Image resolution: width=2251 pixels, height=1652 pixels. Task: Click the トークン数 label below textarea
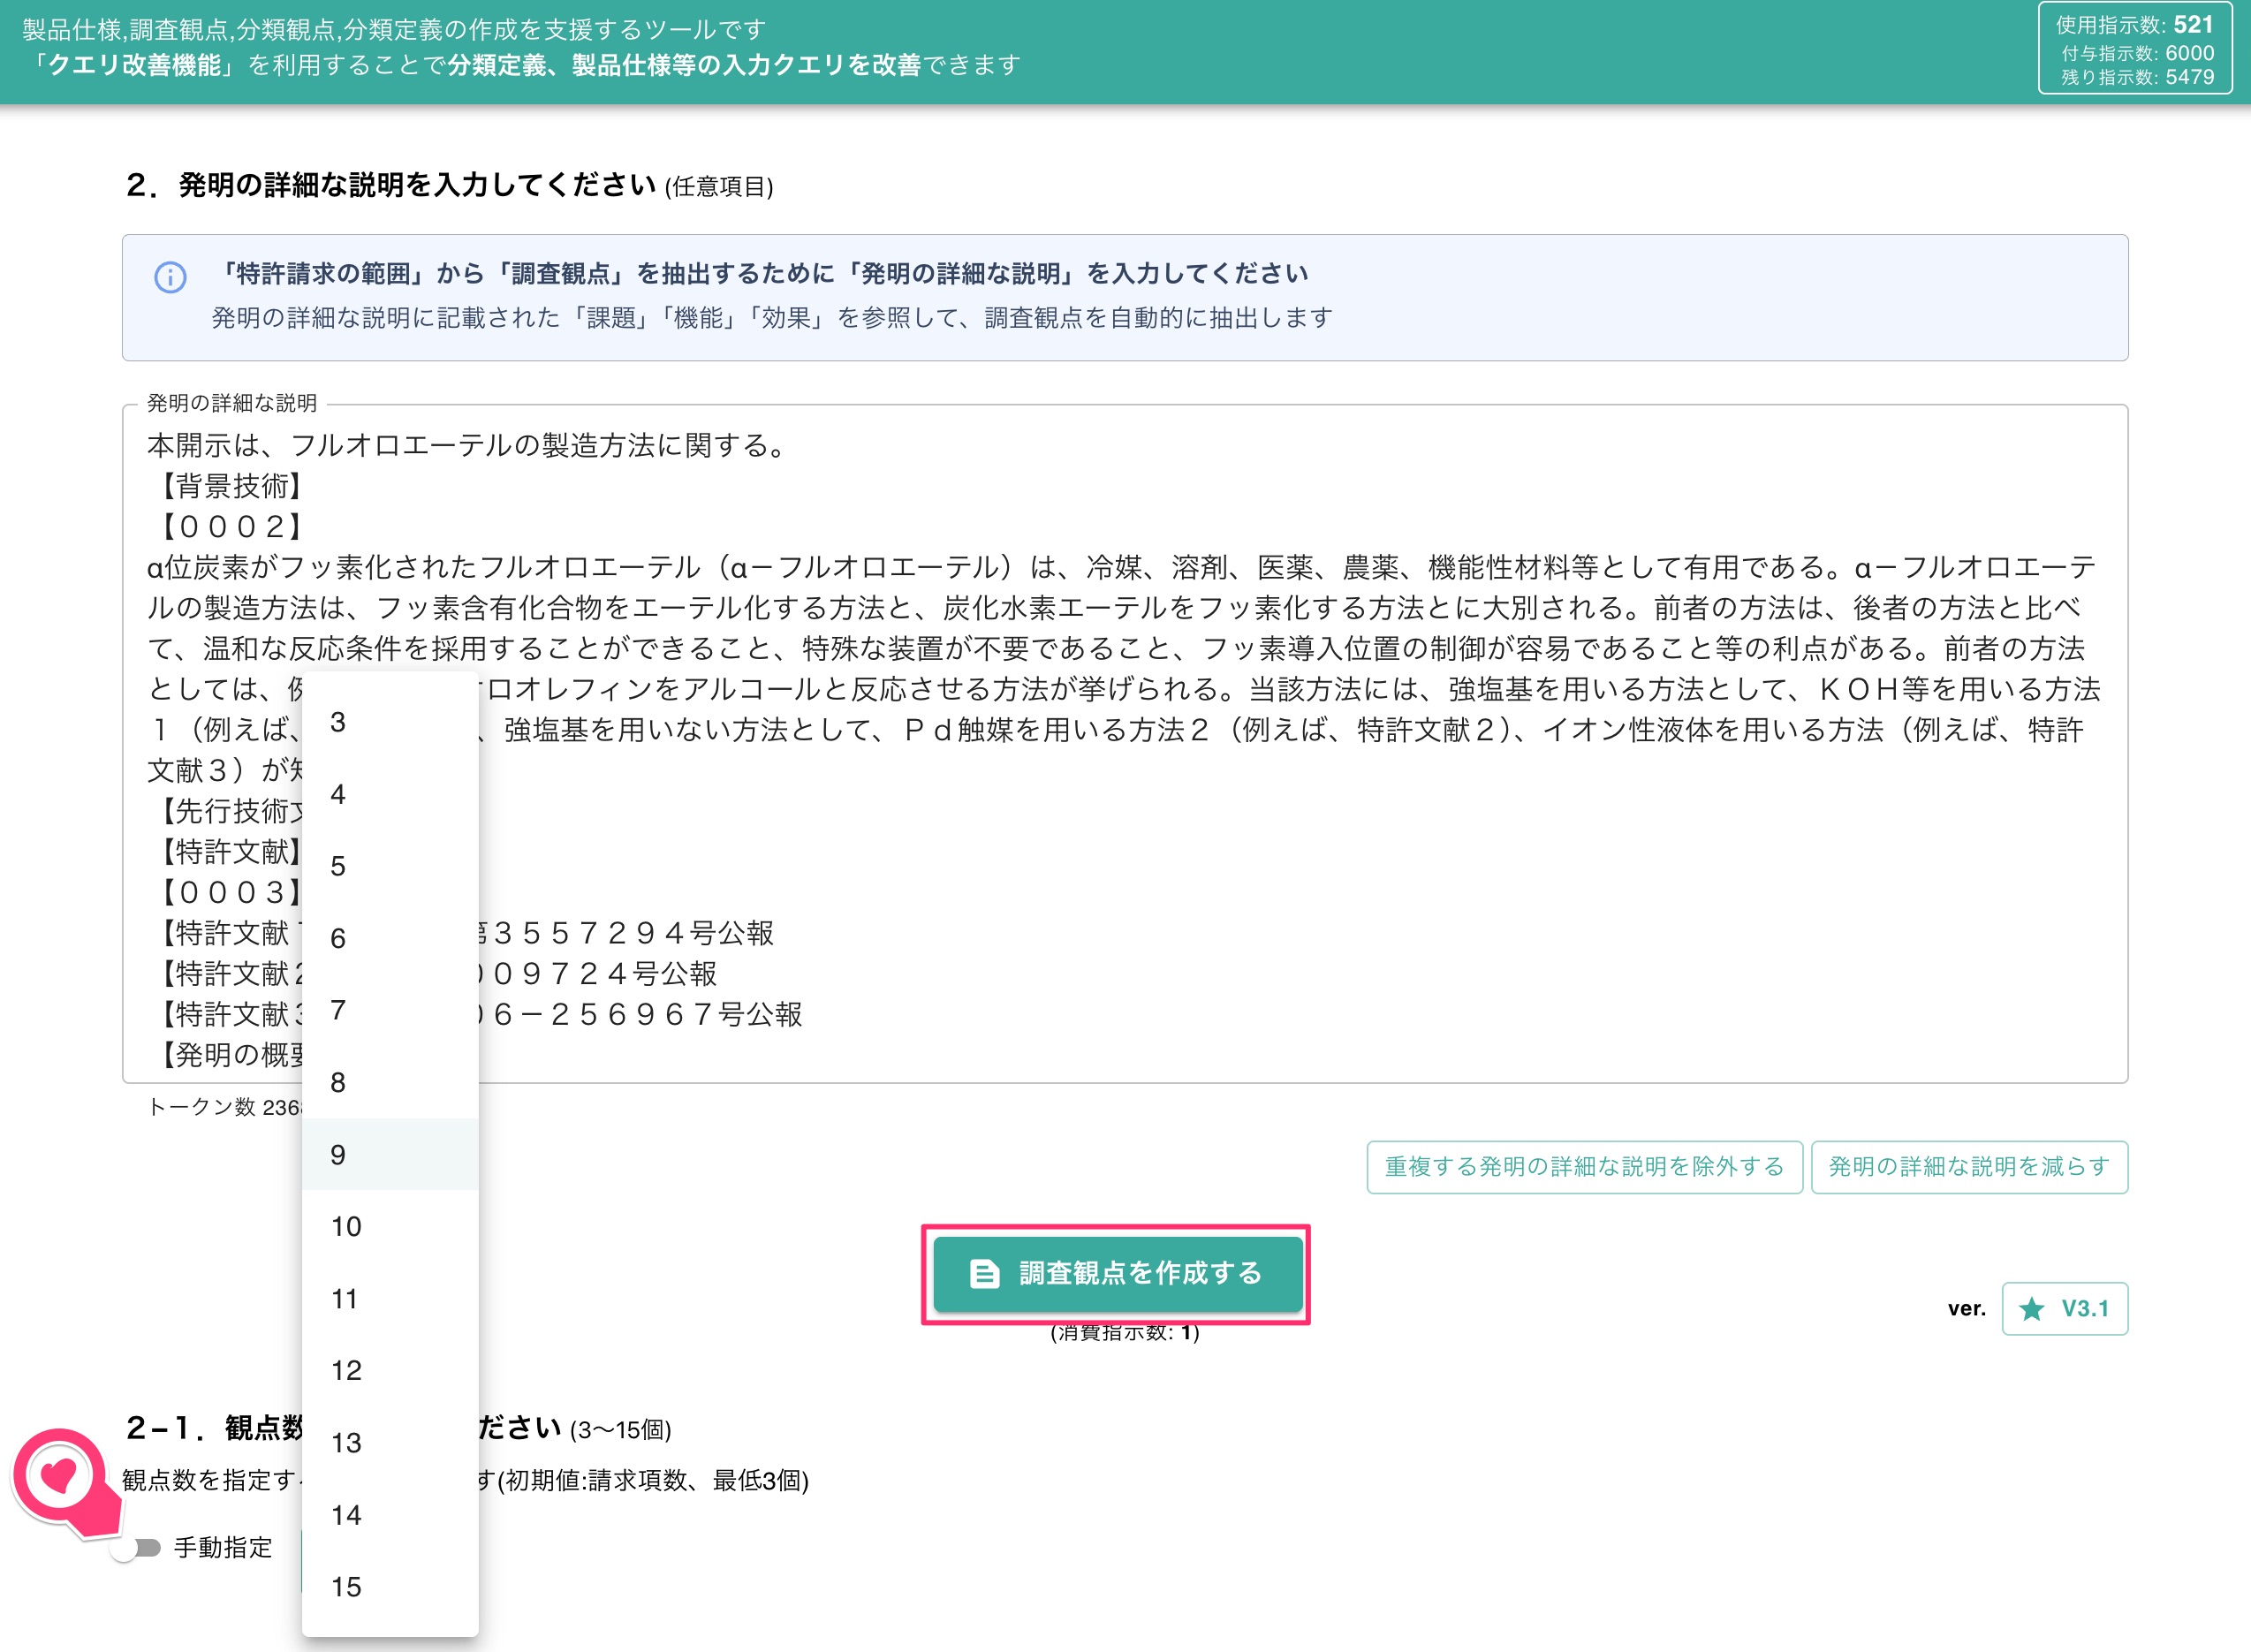[224, 1107]
